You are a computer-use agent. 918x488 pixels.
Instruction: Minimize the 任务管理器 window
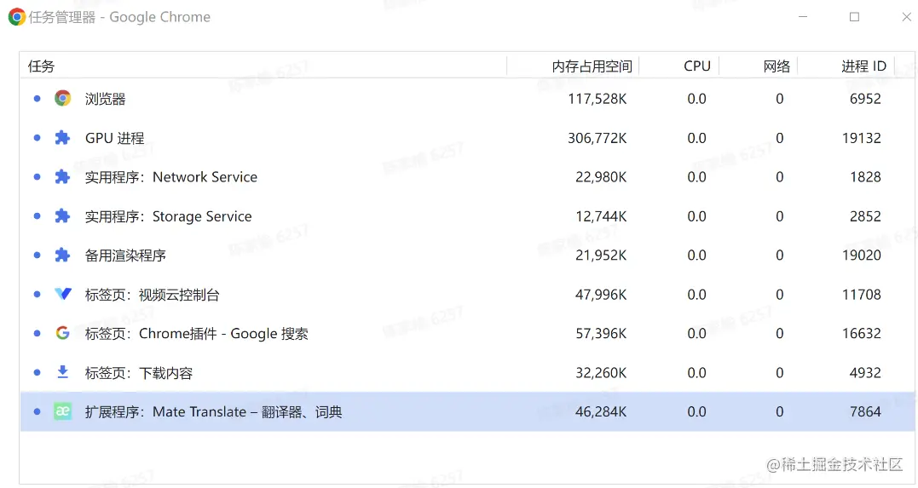[803, 17]
